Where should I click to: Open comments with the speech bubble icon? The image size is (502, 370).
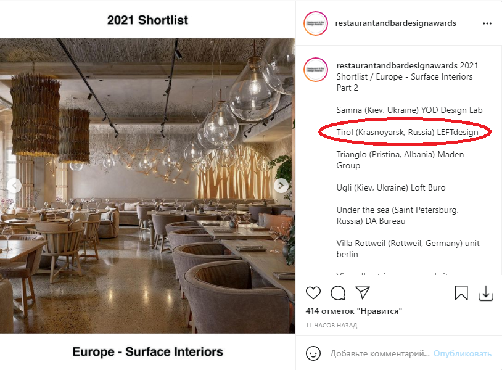pyautogui.click(x=338, y=293)
